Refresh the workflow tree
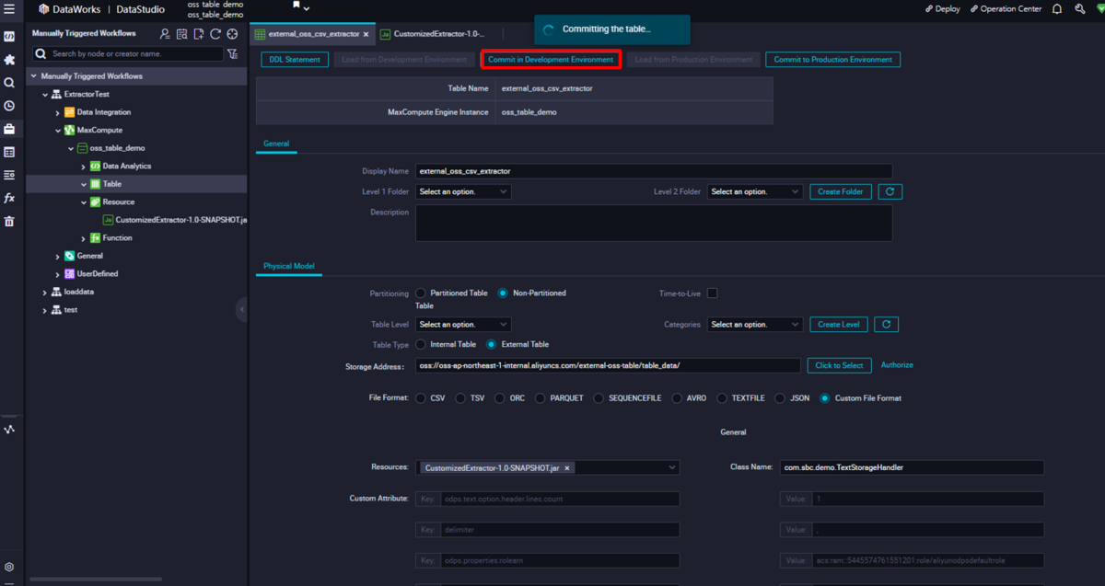 tap(215, 34)
